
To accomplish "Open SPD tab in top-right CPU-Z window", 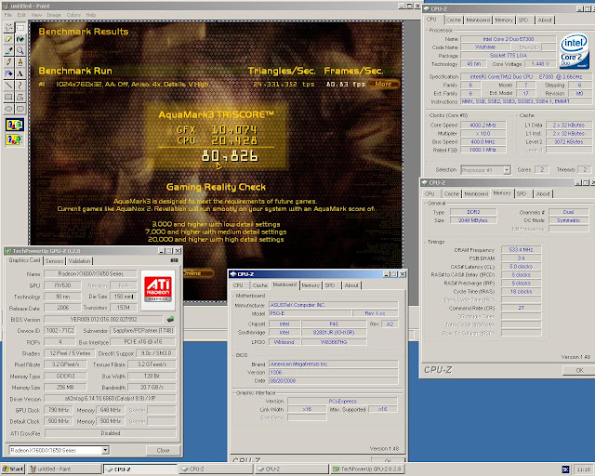I will coord(523,20).
